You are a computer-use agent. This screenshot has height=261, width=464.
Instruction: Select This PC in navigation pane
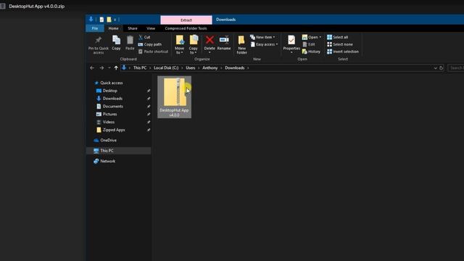[107, 151]
